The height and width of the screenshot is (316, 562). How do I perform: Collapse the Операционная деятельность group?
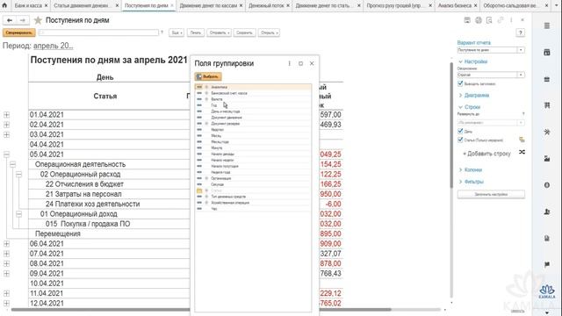[12, 164]
